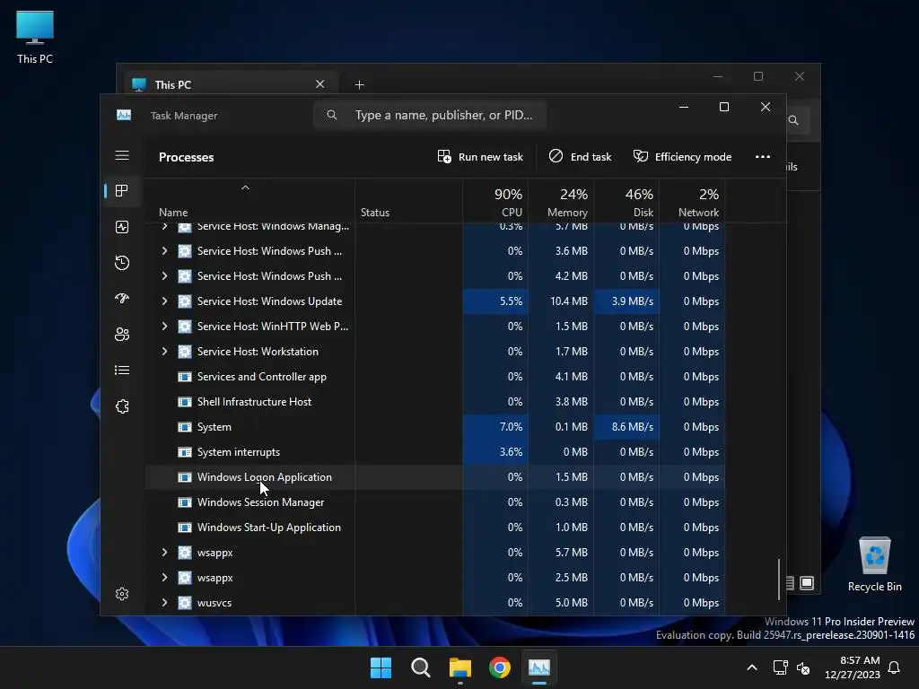Click the 5.0 MB memory value for wusvcs
The image size is (919, 689).
click(572, 602)
